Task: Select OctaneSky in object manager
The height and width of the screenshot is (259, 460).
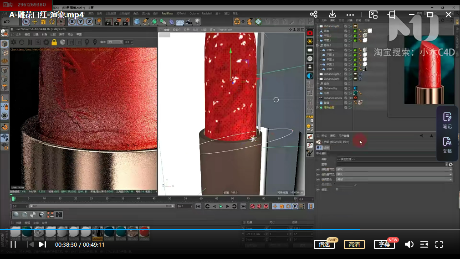Action: pos(330,88)
